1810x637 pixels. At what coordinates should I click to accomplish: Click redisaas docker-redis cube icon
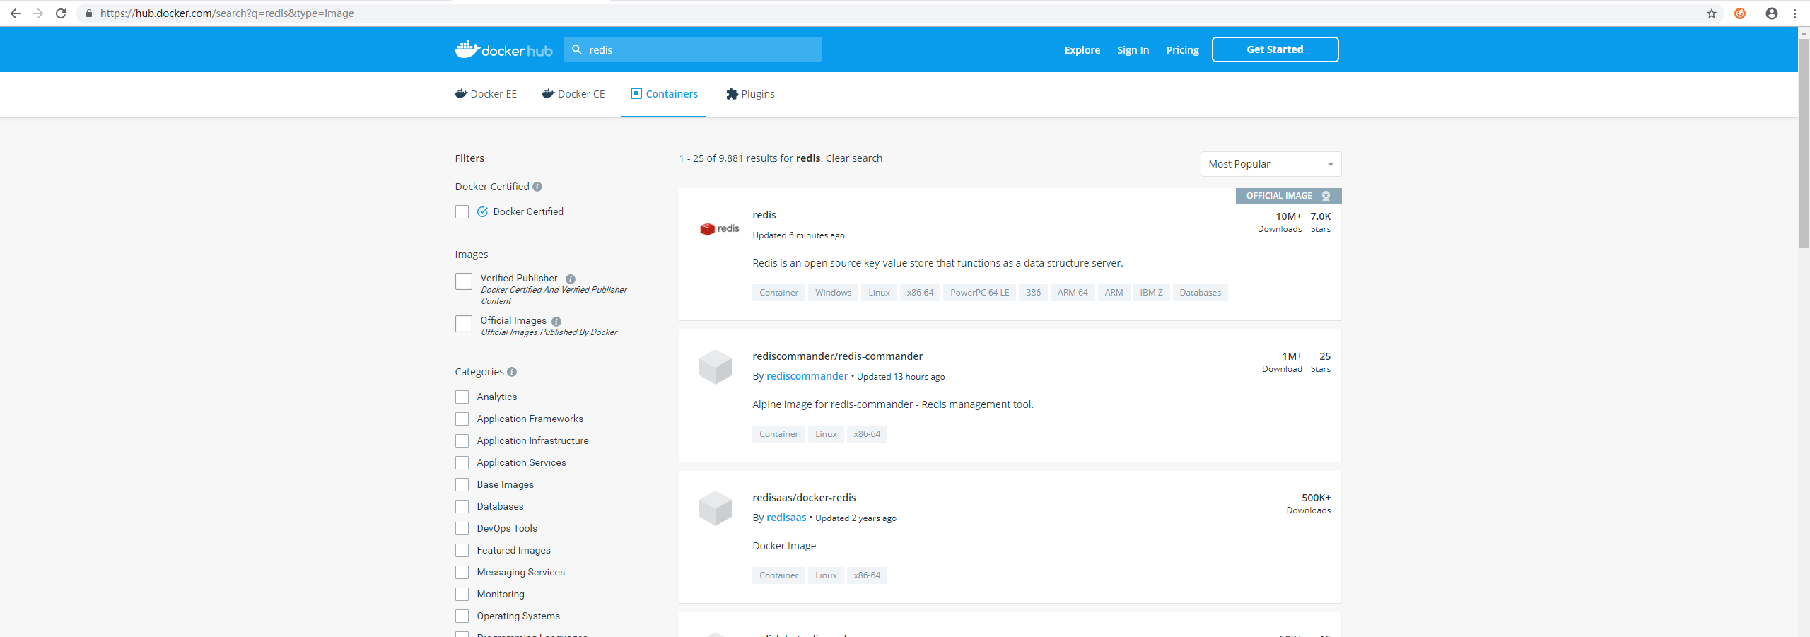pos(716,508)
